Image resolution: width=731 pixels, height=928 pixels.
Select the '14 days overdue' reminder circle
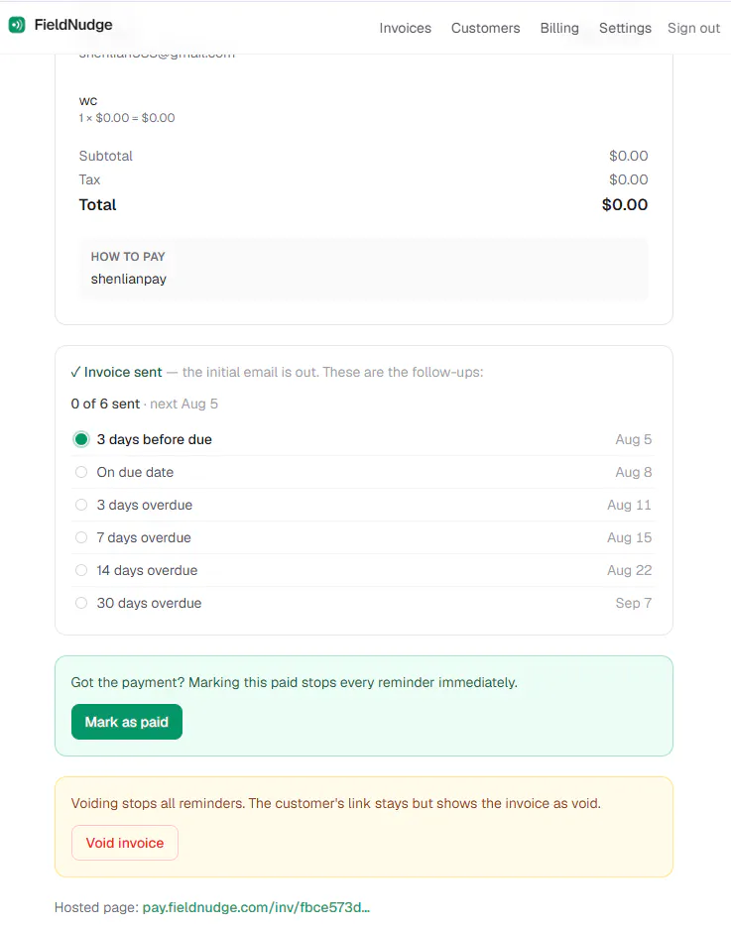(x=81, y=570)
